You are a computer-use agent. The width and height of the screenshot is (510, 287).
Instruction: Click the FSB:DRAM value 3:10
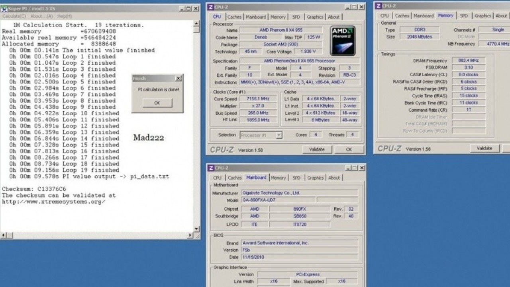click(x=469, y=68)
